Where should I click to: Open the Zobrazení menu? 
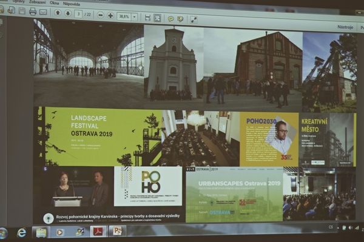pos(37,2)
